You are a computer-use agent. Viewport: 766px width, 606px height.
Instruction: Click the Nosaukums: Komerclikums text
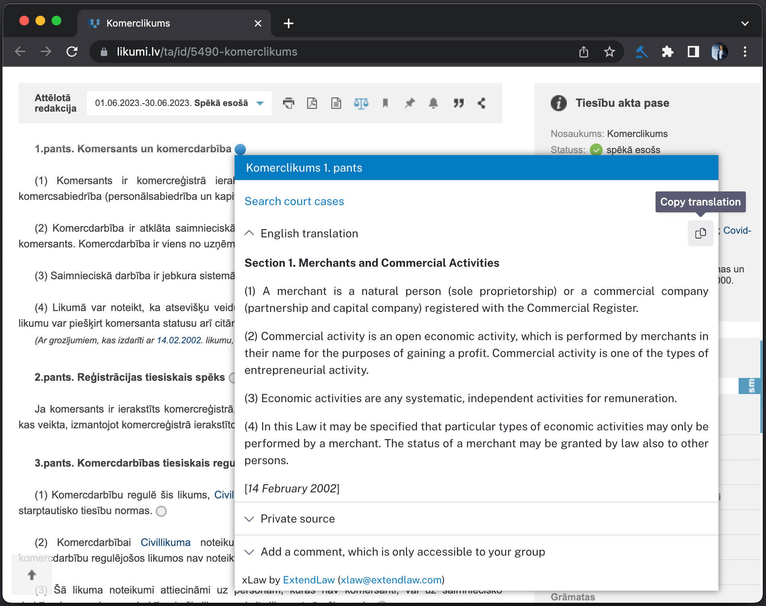609,134
